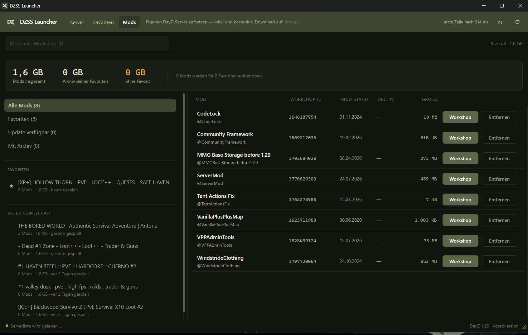Open Workshop page for CodeLock
Viewport: 528px width, 335px height.
(460, 117)
